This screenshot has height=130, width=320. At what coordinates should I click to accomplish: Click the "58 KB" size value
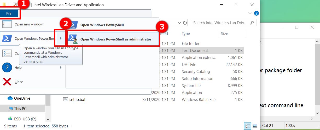pyautogui.click(x=237, y=72)
